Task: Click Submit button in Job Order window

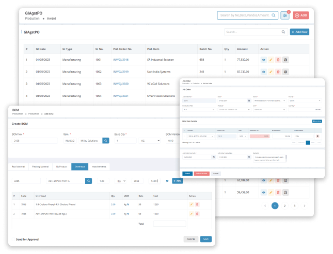Action: 187,174
